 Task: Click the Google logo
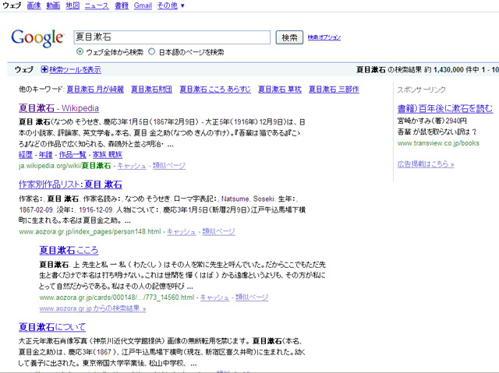(x=37, y=38)
